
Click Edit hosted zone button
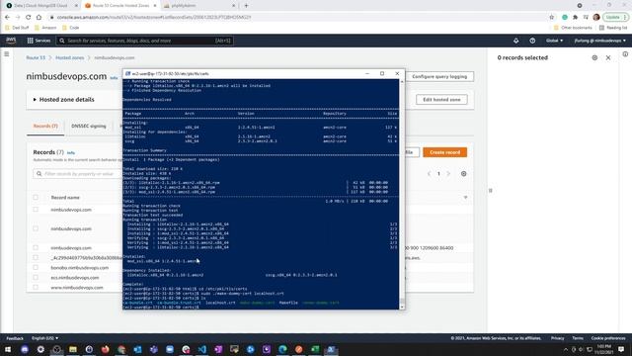tap(441, 99)
